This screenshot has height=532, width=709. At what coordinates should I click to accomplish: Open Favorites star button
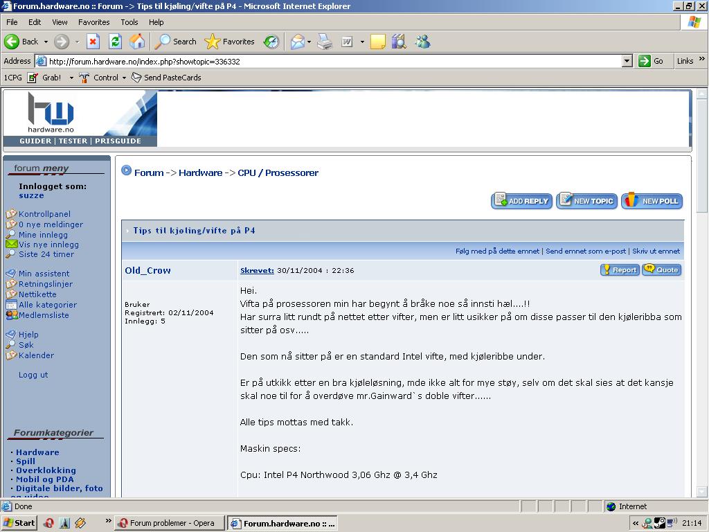pyautogui.click(x=229, y=42)
